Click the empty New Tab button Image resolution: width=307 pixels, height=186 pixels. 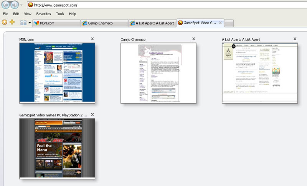point(229,24)
